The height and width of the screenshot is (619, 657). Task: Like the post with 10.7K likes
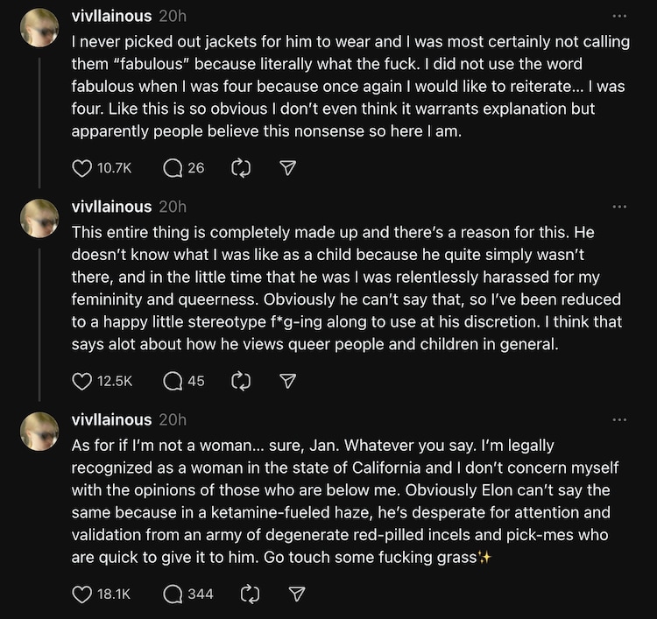[x=81, y=167]
